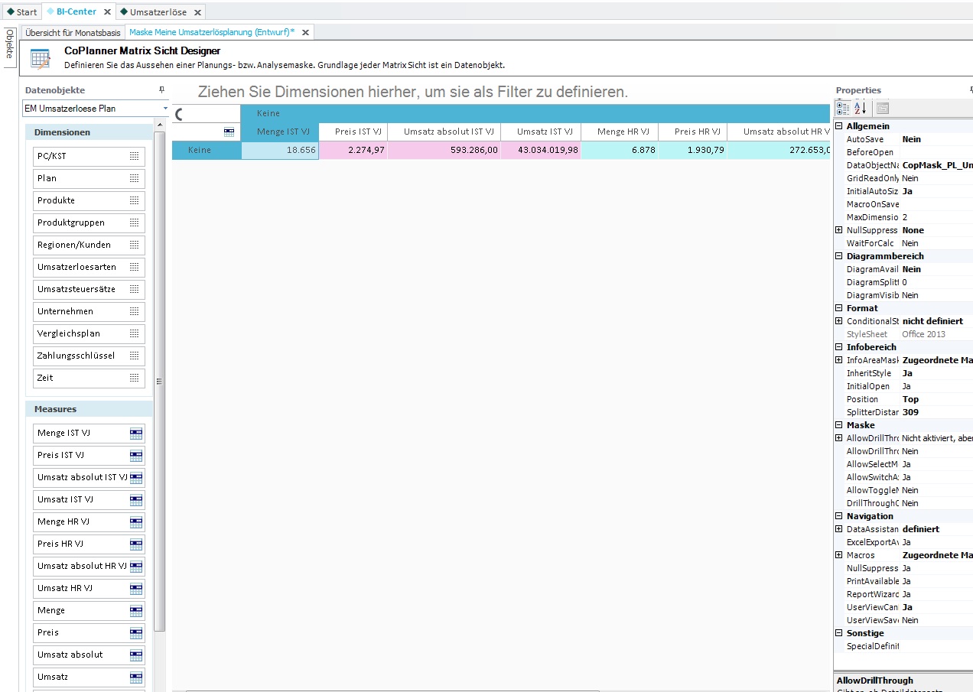Click the circular refresh icon in matrix

coord(180,115)
